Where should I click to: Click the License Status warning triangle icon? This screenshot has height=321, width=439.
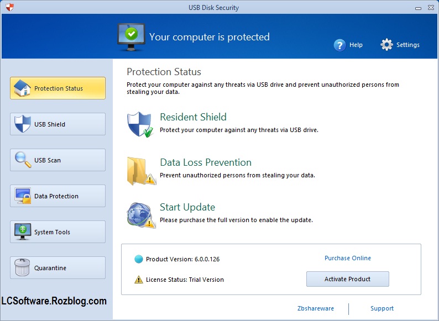coord(139,280)
